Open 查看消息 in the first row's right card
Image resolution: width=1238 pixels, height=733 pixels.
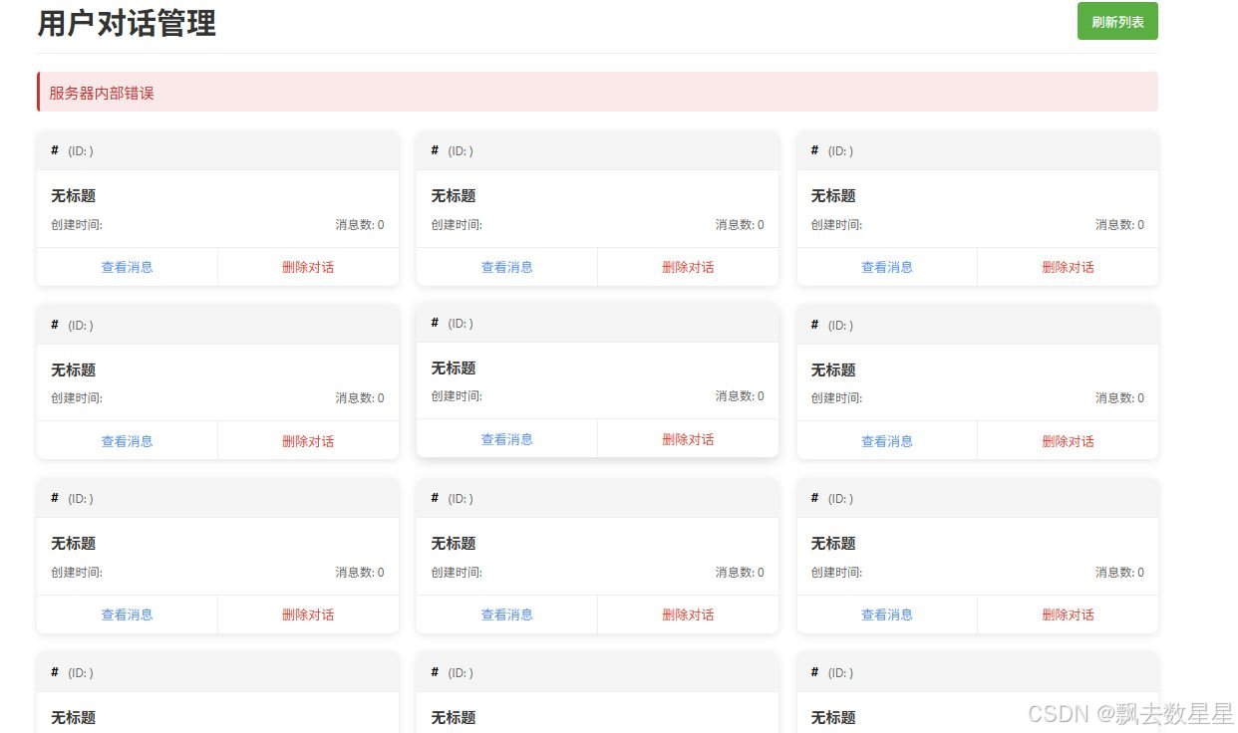coord(887,267)
